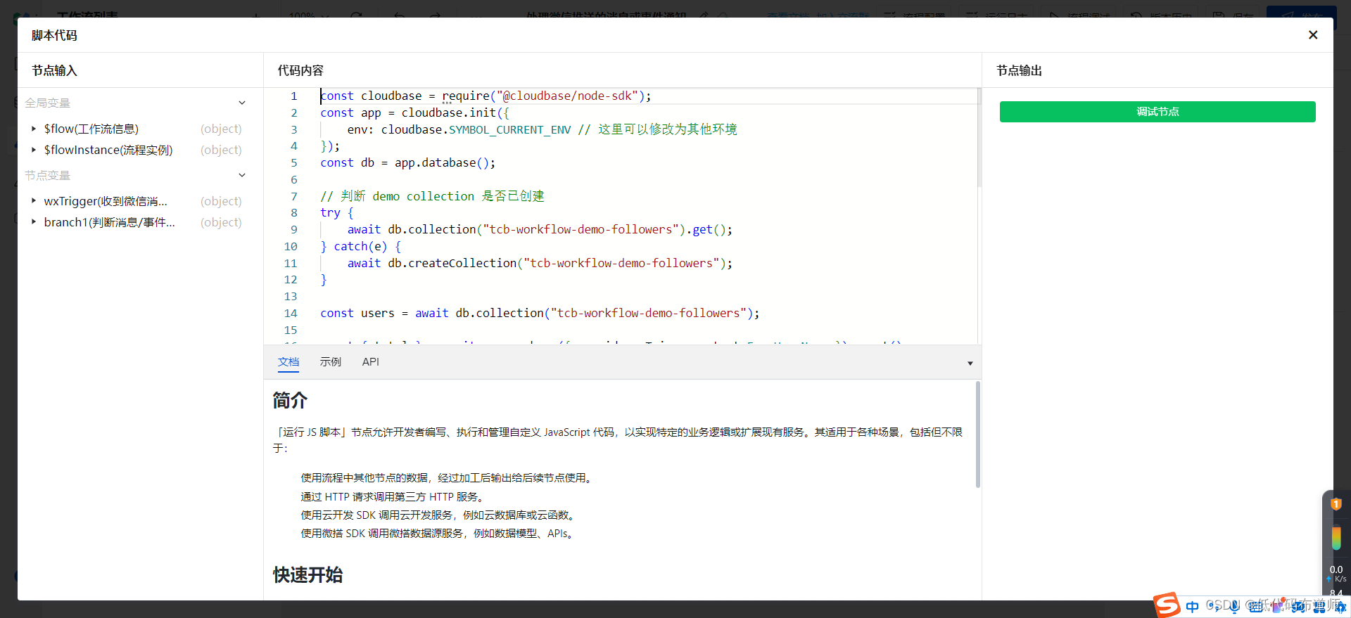This screenshot has width=1351, height=618.
Task: Collapse the docs panel with the caret arrow
Action: (x=970, y=363)
